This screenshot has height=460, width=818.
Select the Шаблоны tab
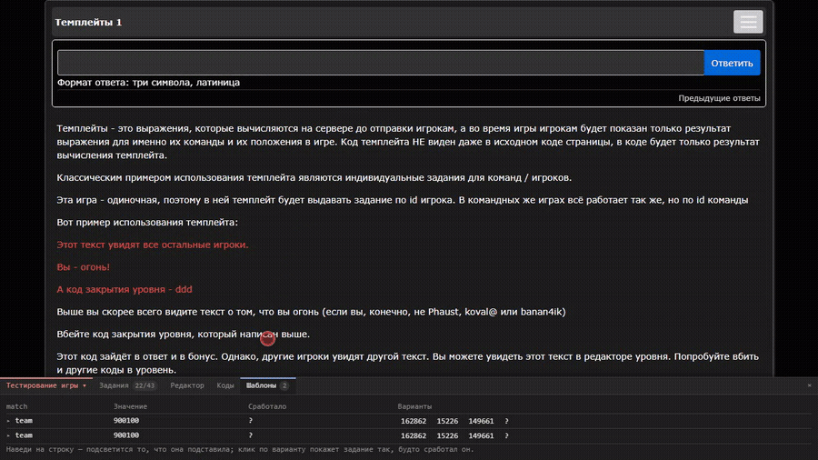[267, 385]
